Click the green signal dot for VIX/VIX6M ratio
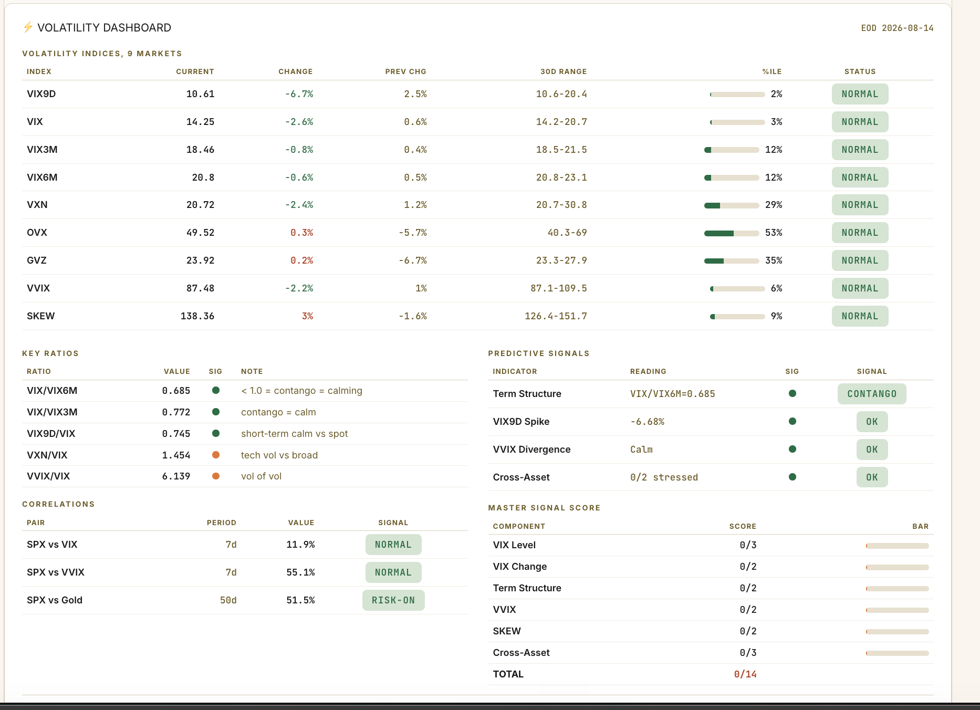The width and height of the screenshot is (980, 710). point(216,390)
